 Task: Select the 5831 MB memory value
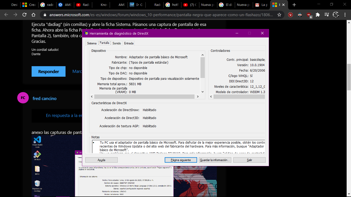click(x=135, y=84)
